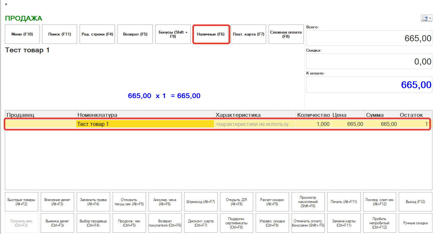This screenshot has width=436, height=234.
Task: Click Поиск (F11) search button
Action: click(60, 34)
